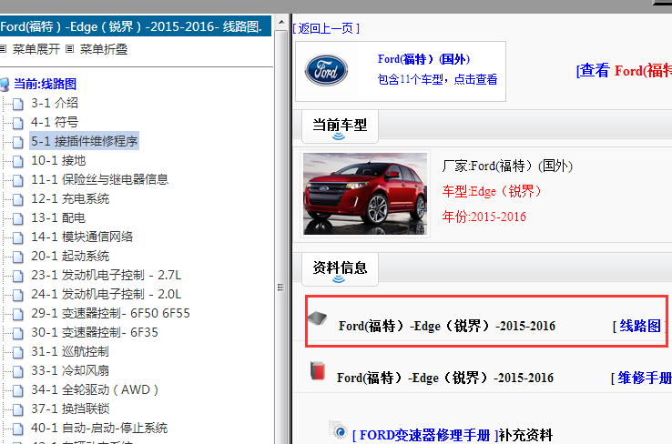Open tree item 31-1 巡航控制

click(x=70, y=351)
